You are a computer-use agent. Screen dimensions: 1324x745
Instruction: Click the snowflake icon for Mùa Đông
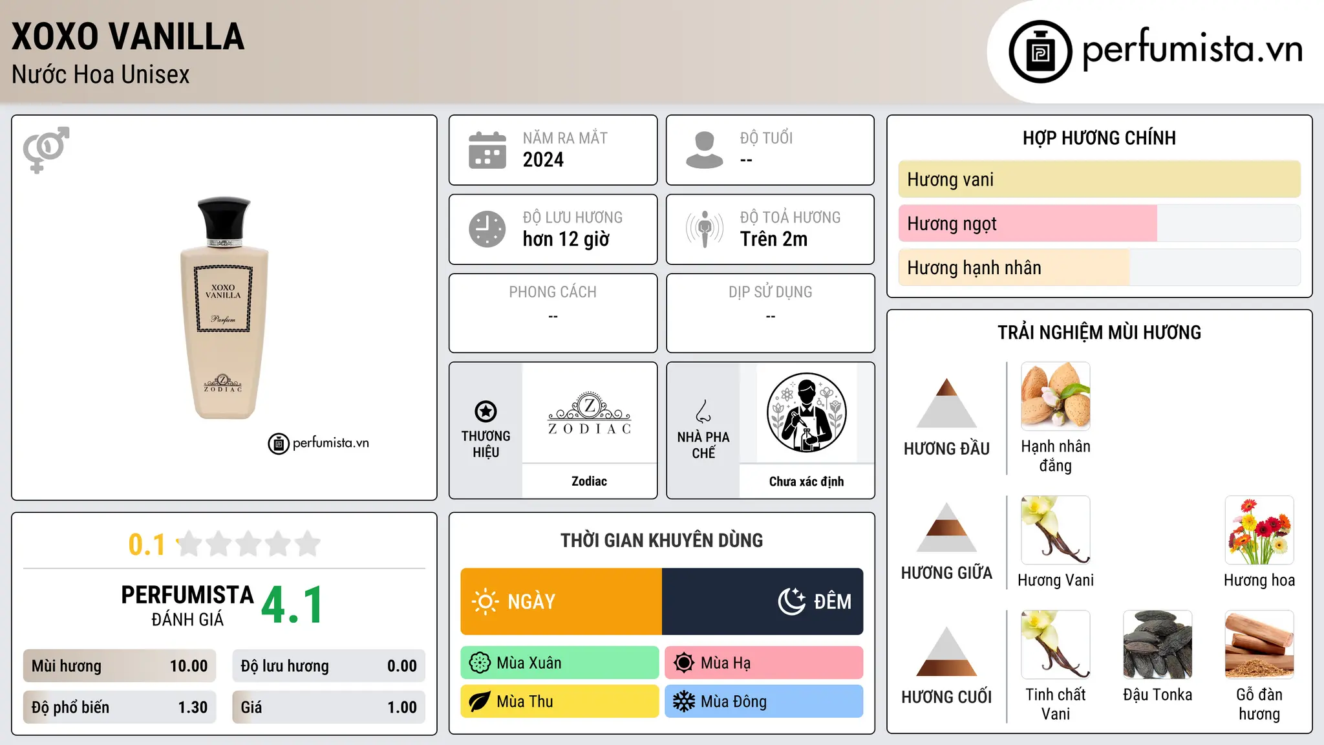(x=684, y=702)
